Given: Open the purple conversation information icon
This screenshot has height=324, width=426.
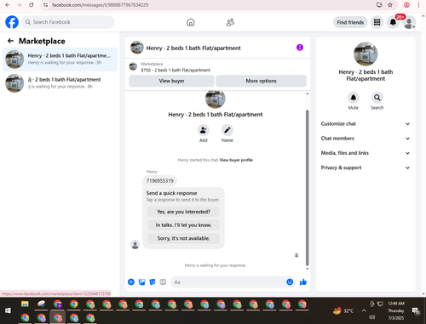Looking at the screenshot, I should (x=300, y=48).
